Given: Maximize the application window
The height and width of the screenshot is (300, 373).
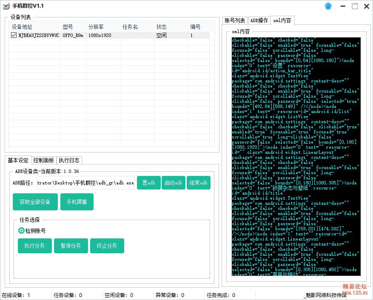Looking at the screenshot, I should tap(355, 6).
